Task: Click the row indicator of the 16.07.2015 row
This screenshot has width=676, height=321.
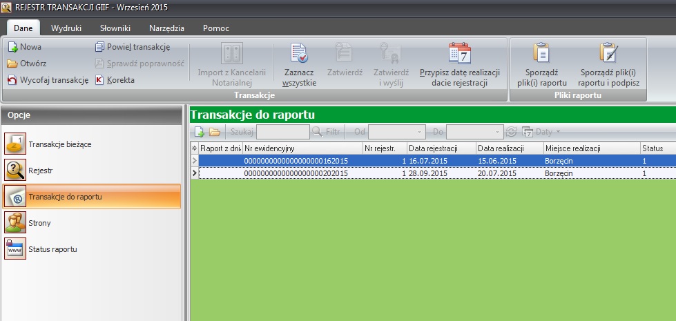Action: pyautogui.click(x=195, y=161)
